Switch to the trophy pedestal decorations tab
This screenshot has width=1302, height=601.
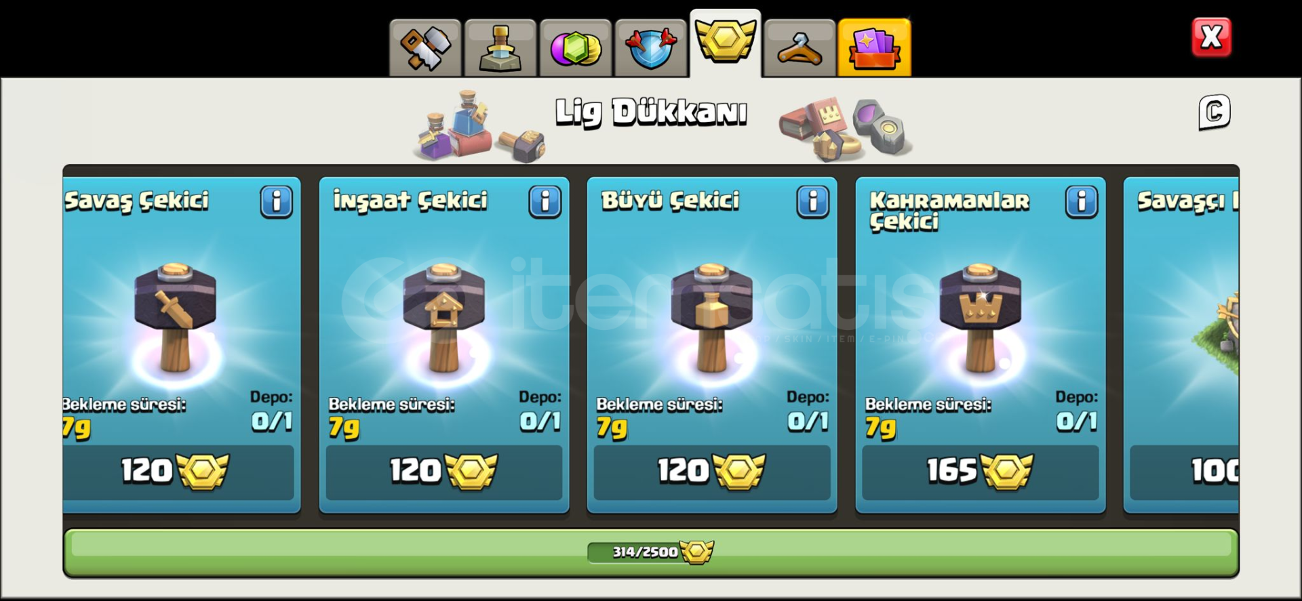[x=500, y=47]
